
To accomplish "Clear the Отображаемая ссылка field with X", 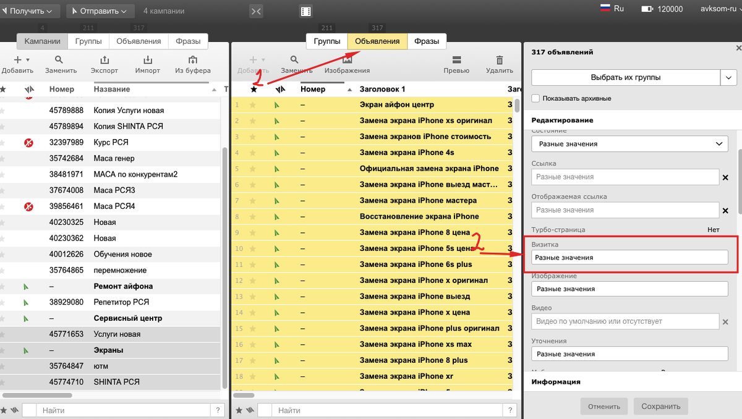I will click(725, 211).
